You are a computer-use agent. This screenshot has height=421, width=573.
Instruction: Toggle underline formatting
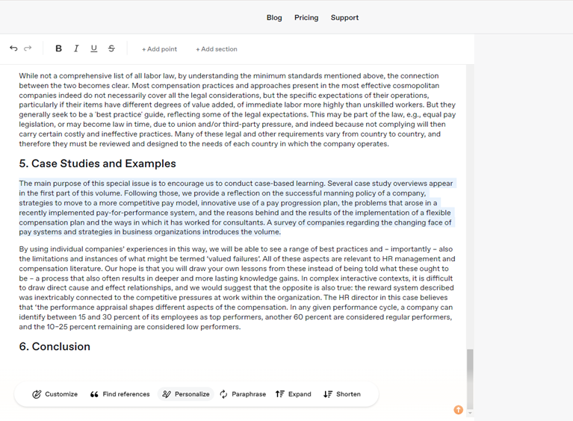(93, 49)
